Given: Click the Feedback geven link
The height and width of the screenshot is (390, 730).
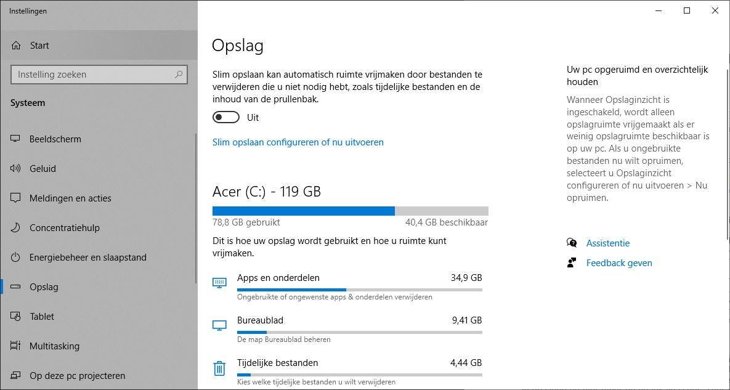Looking at the screenshot, I should pyautogui.click(x=618, y=263).
